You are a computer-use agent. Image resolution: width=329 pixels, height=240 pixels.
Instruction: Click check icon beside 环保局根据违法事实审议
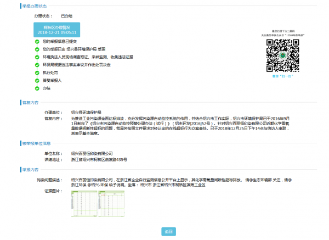pos(37,64)
